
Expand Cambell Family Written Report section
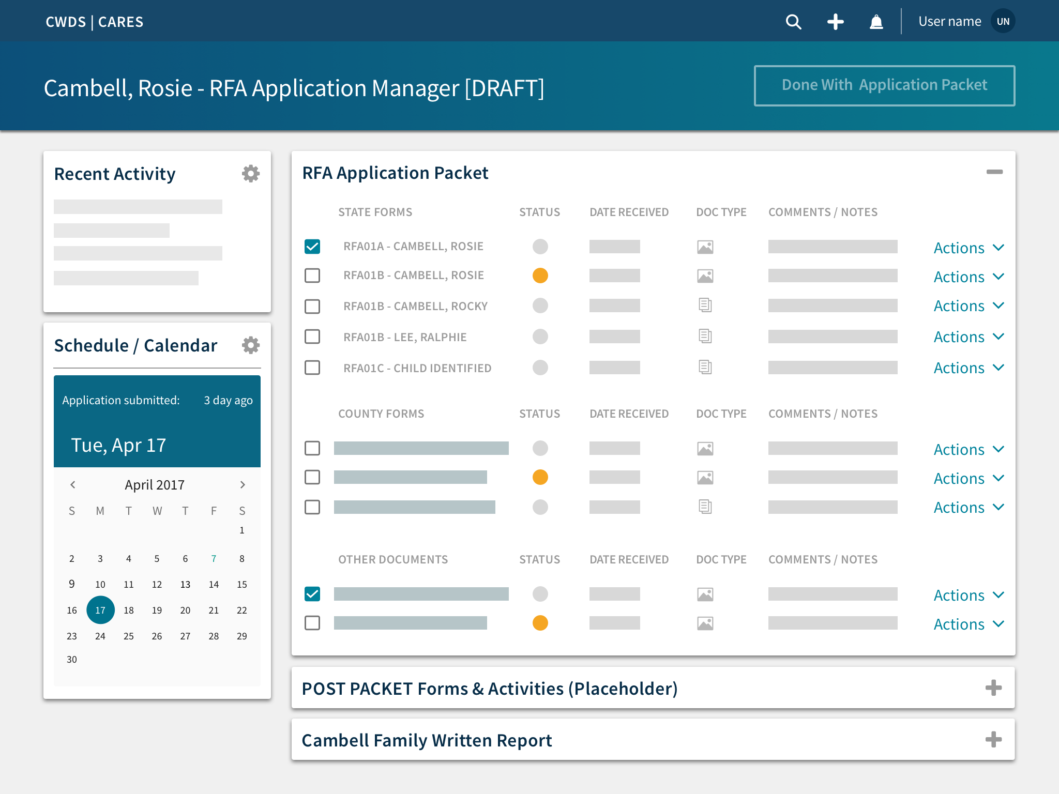[x=993, y=740]
